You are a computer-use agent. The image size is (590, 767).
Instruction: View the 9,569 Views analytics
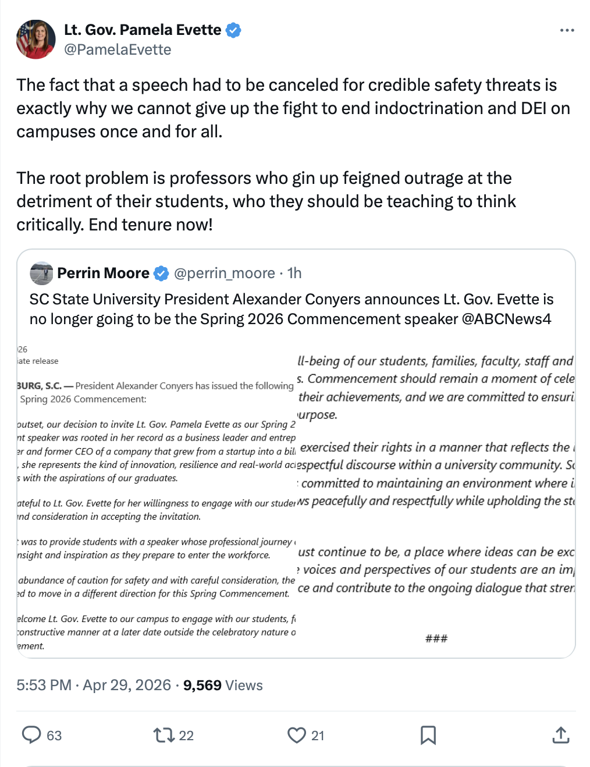coord(223,685)
